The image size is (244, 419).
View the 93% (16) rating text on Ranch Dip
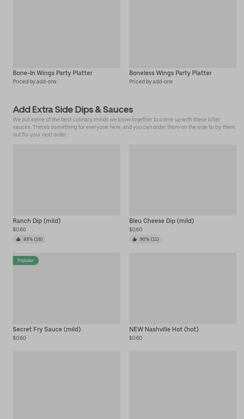(x=33, y=239)
